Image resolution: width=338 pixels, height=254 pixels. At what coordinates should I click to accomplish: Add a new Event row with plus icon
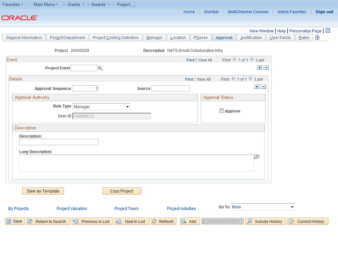click(259, 68)
